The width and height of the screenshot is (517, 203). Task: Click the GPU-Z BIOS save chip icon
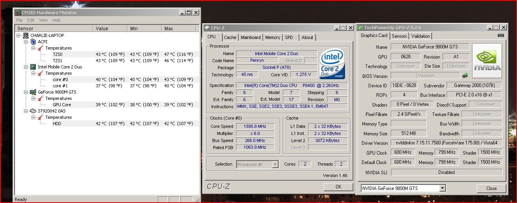click(x=465, y=75)
